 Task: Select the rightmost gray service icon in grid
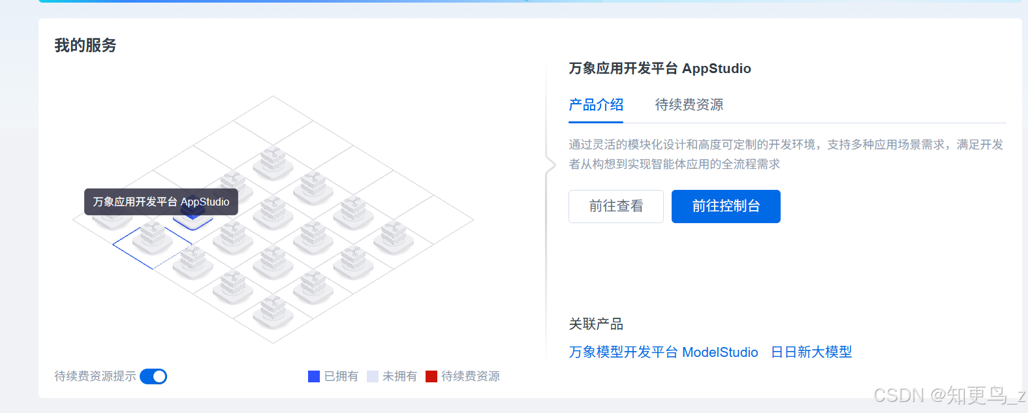(x=394, y=237)
